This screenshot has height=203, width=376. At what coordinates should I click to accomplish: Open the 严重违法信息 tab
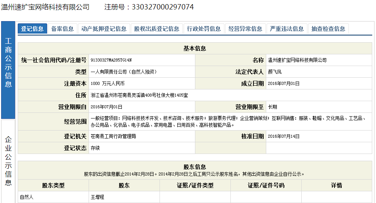(287, 29)
